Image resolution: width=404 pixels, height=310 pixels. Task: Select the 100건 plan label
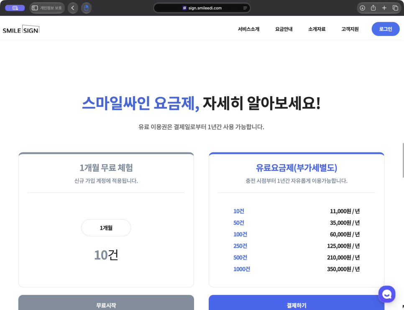tap(240, 234)
